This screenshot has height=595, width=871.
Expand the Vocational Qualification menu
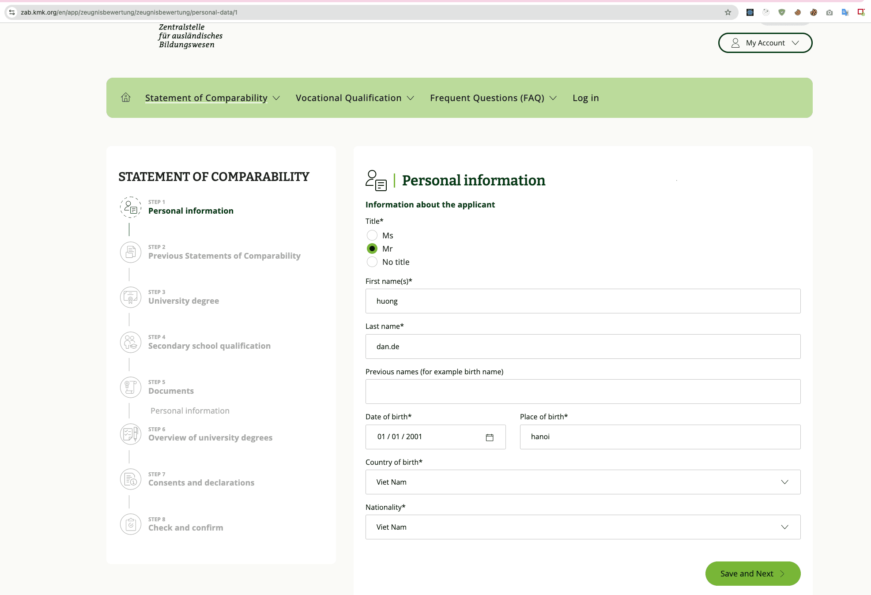click(x=354, y=98)
